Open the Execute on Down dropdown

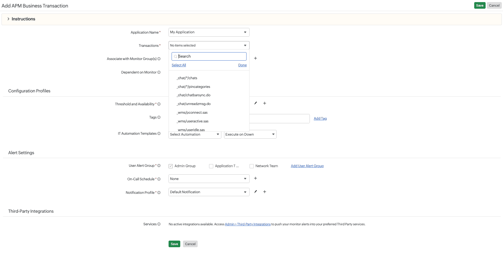point(250,134)
